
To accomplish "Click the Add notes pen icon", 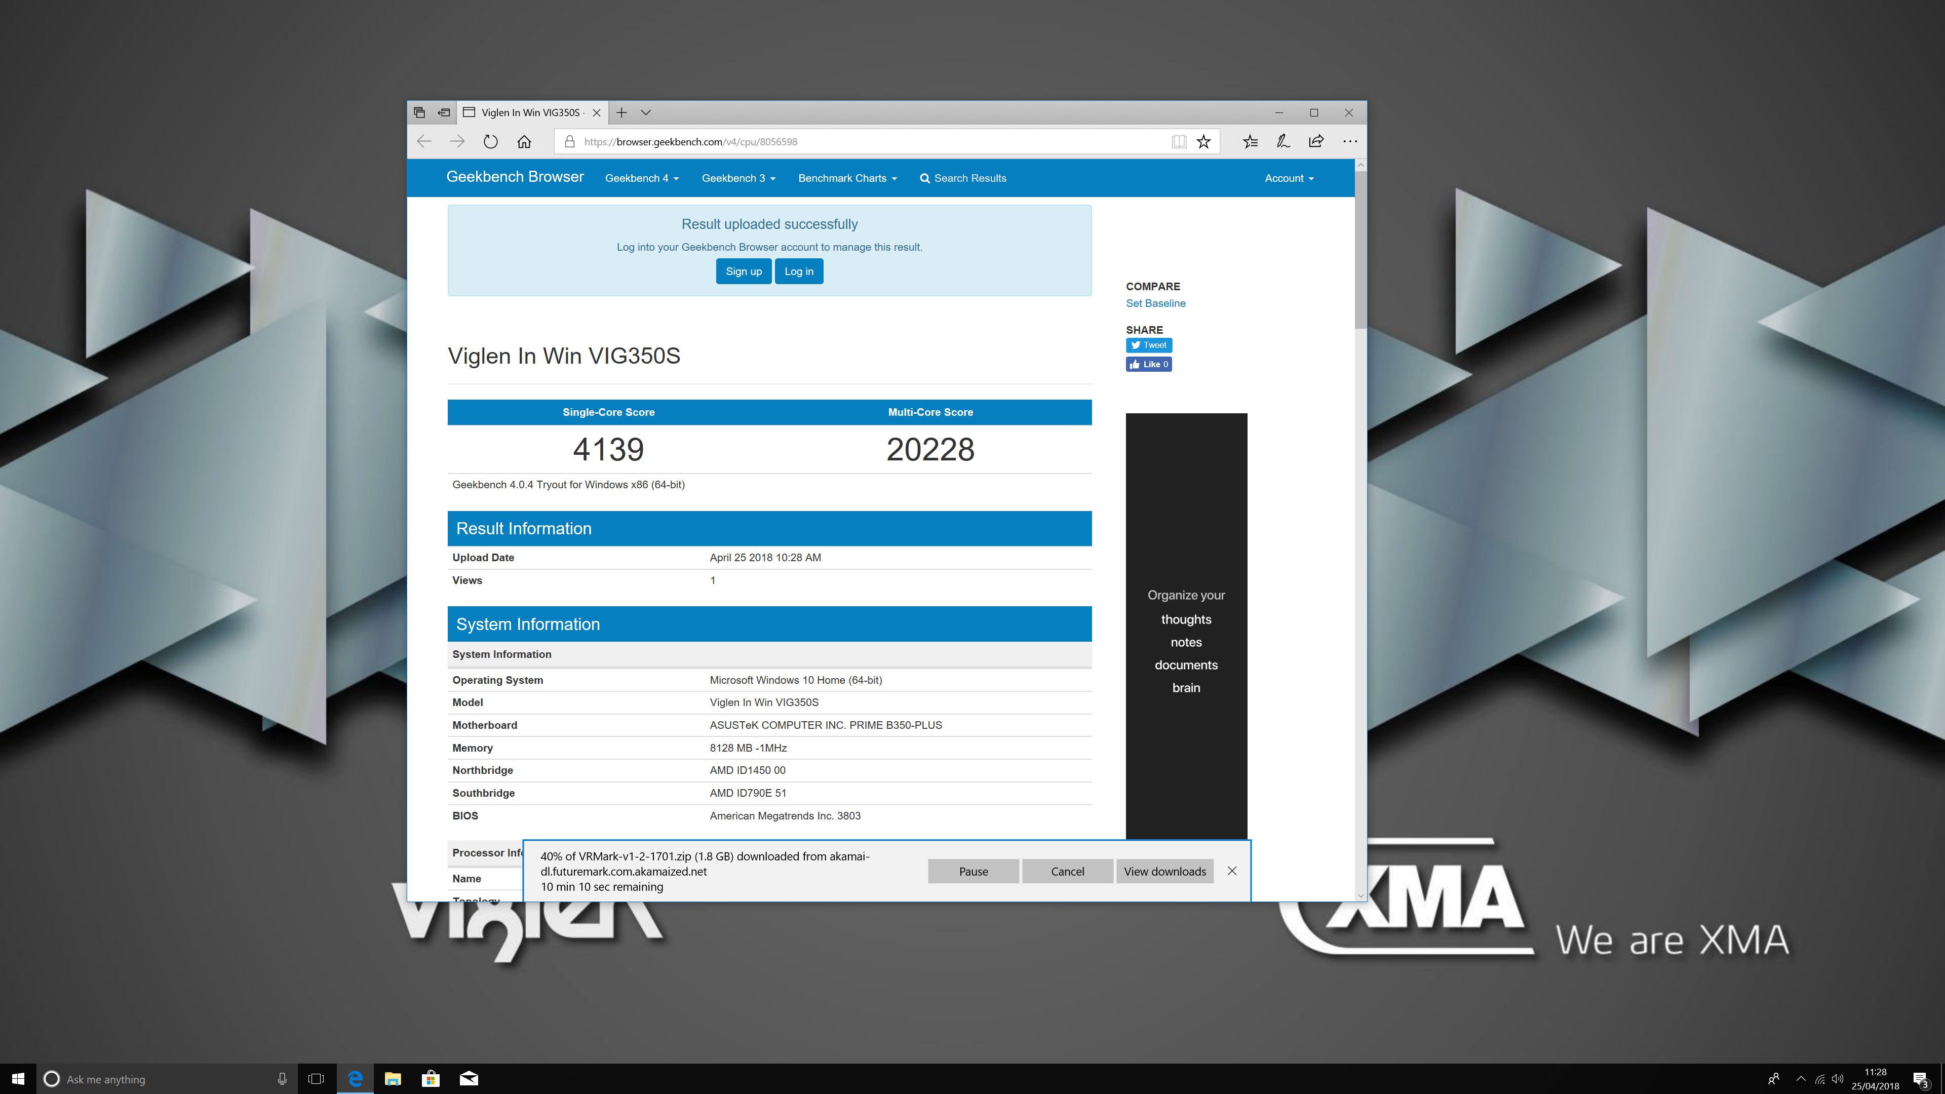I will [1283, 141].
